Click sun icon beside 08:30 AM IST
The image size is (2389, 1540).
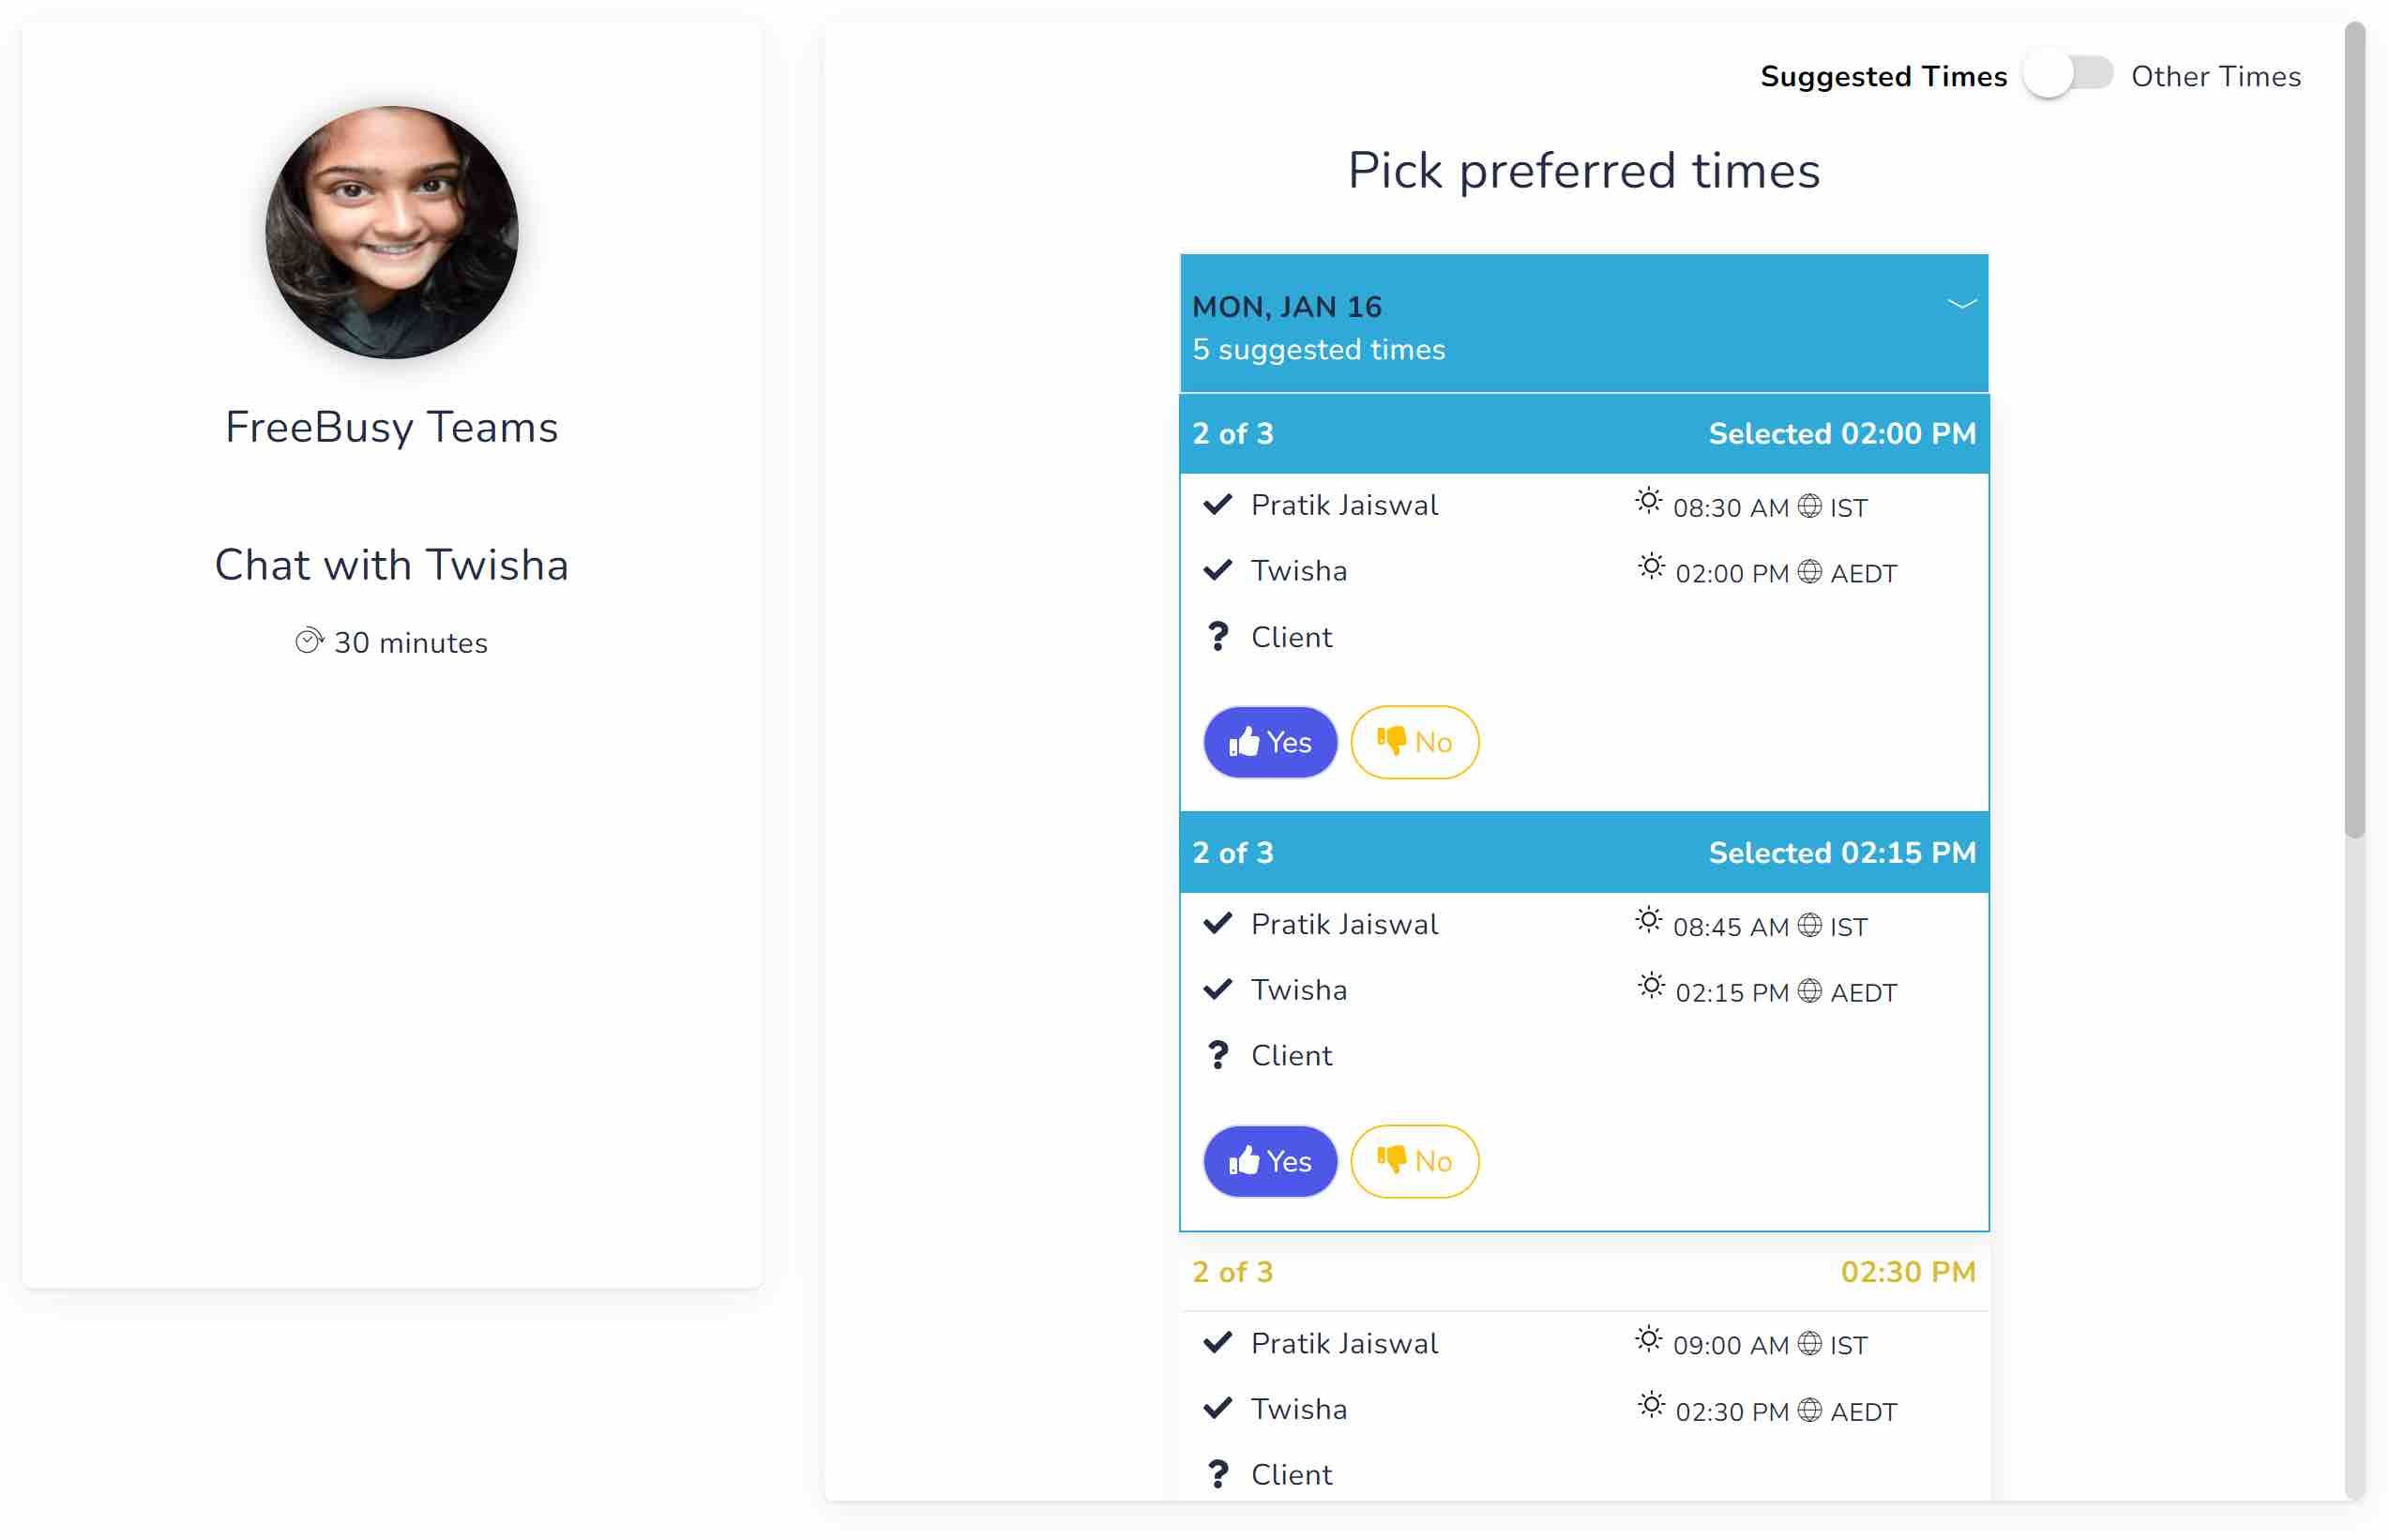click(x=1648, y=502)
